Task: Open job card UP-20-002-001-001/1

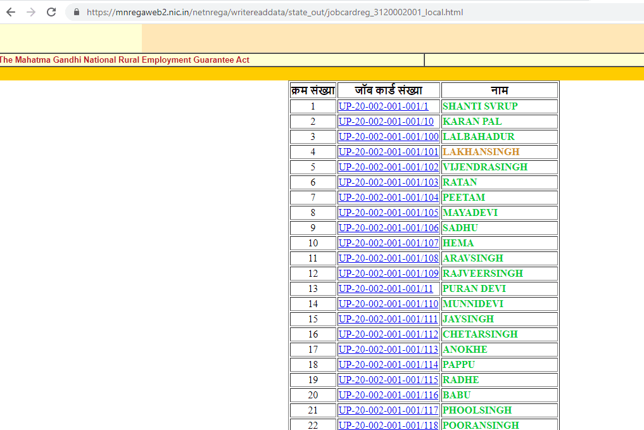Action: tap(383, 106)
